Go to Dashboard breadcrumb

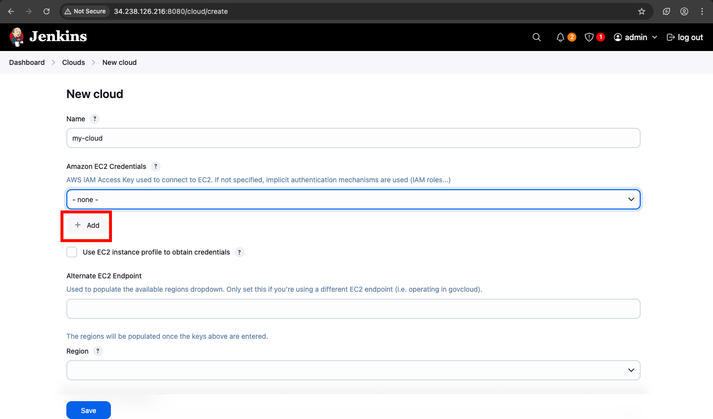27,62
